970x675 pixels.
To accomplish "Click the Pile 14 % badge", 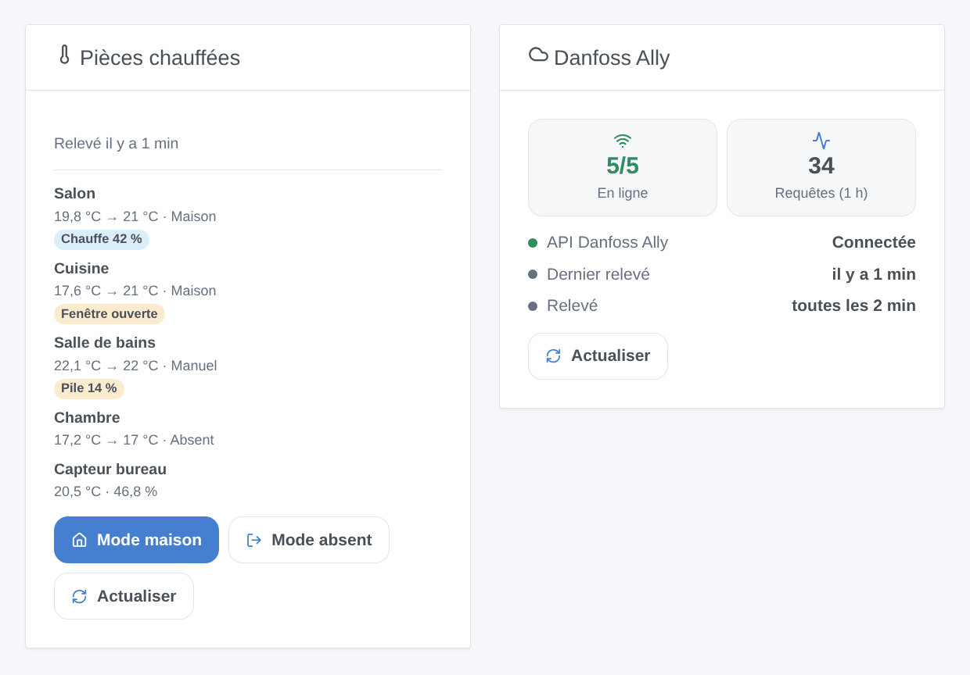I will pos(89,388).
